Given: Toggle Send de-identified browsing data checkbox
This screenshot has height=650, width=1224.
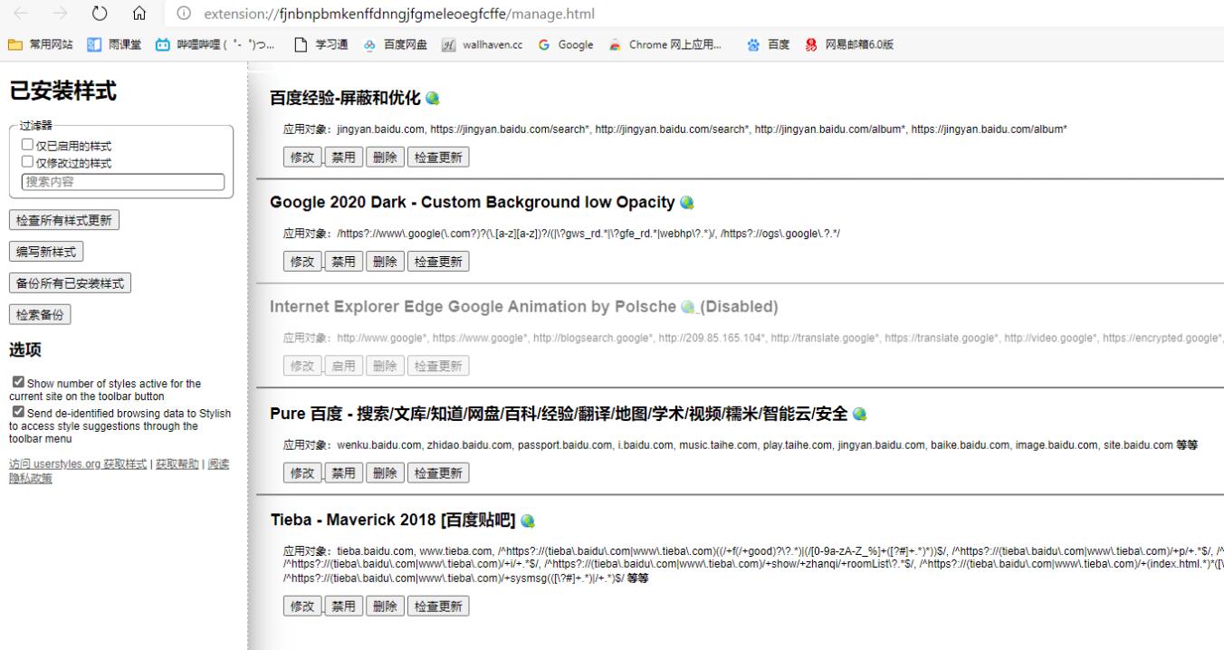Looking at the screenshot, I should tap(18, 413).
